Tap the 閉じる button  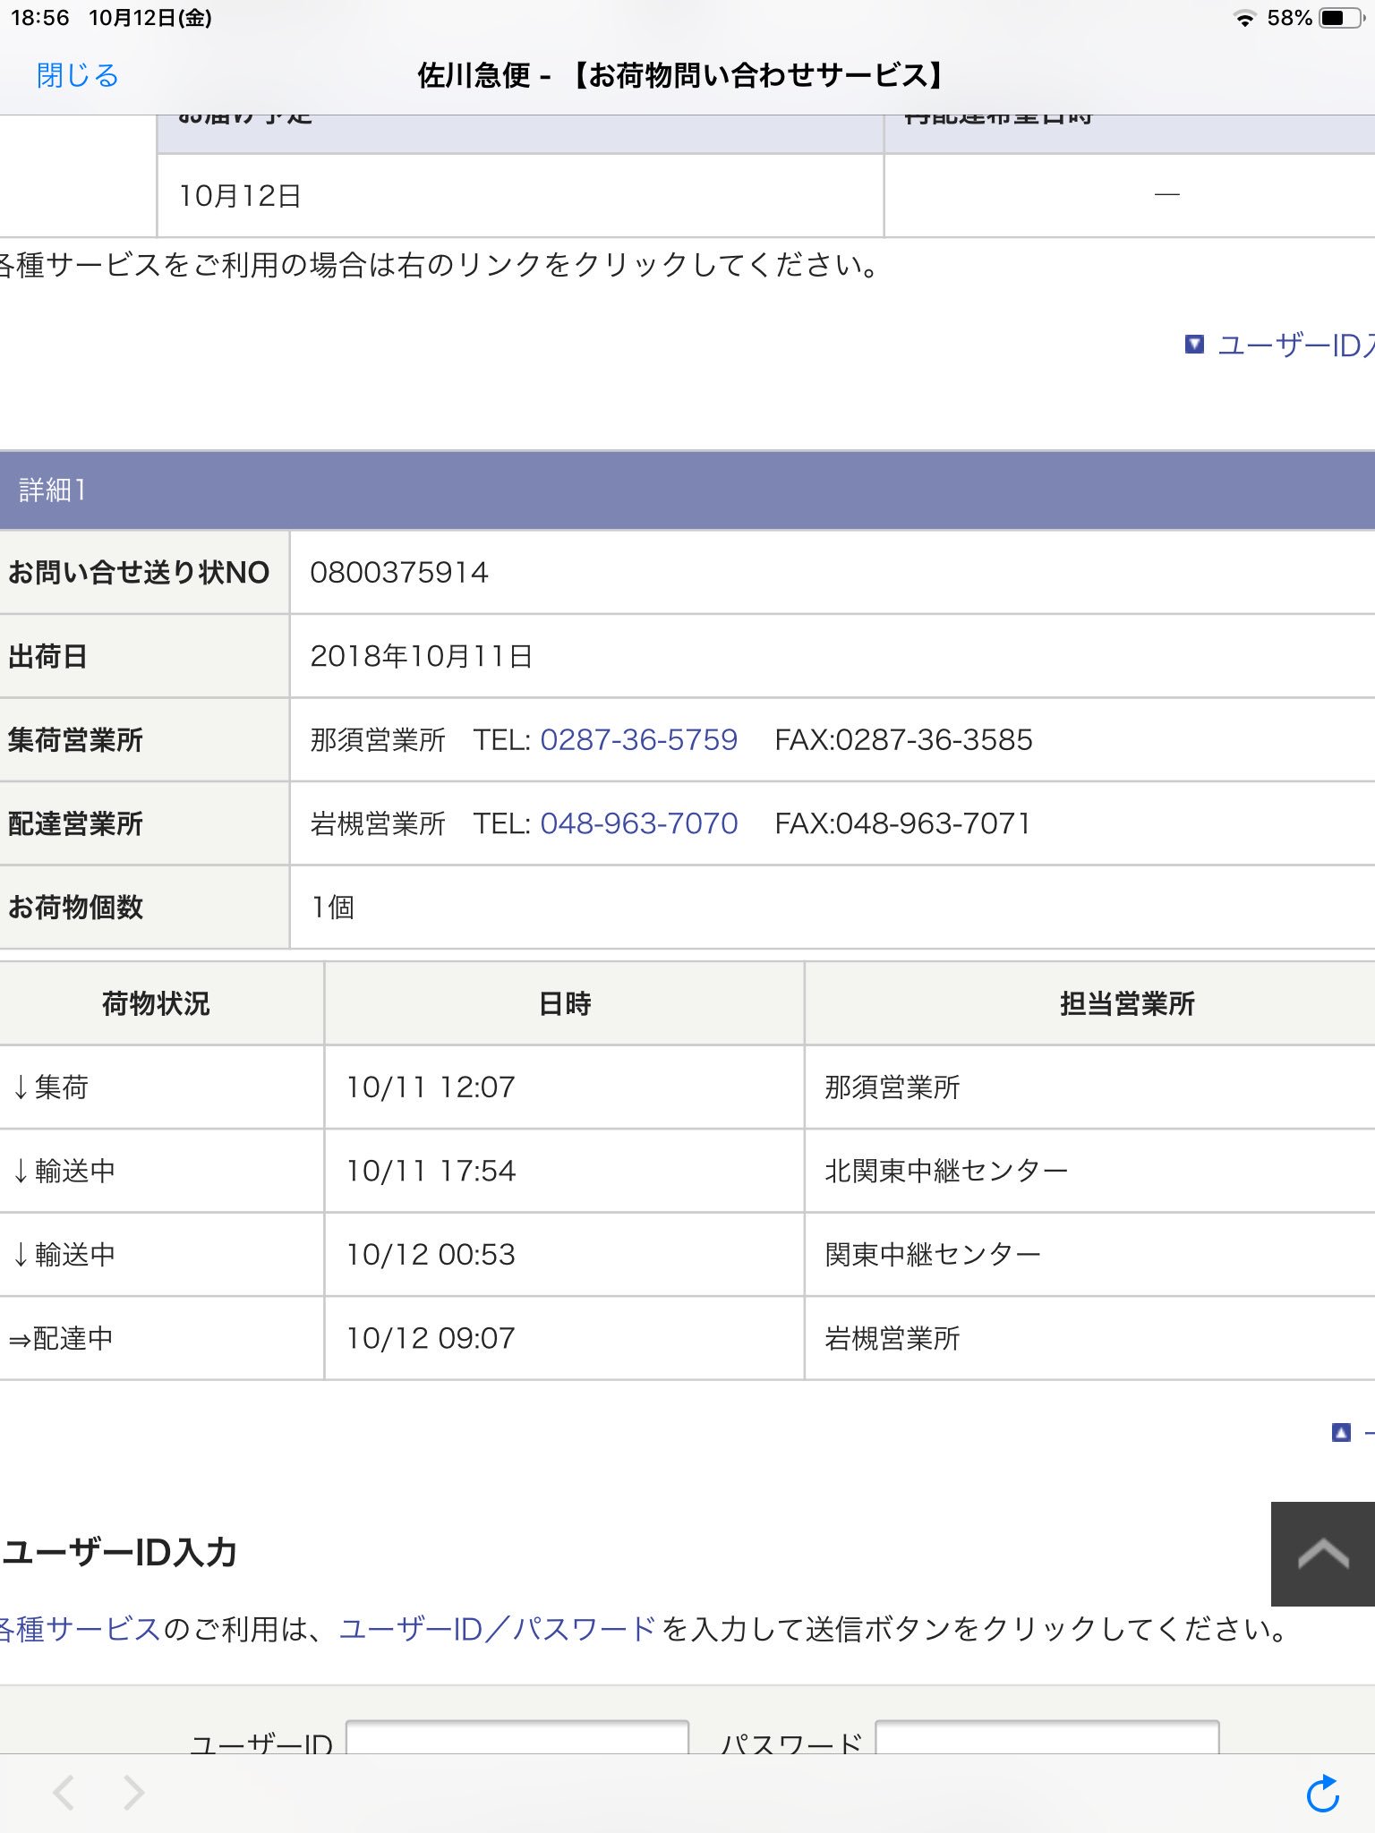(78, 75)
